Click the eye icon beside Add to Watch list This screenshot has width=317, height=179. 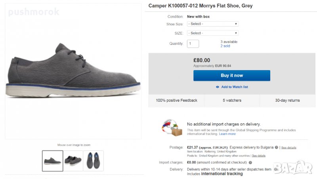(218, 87)
